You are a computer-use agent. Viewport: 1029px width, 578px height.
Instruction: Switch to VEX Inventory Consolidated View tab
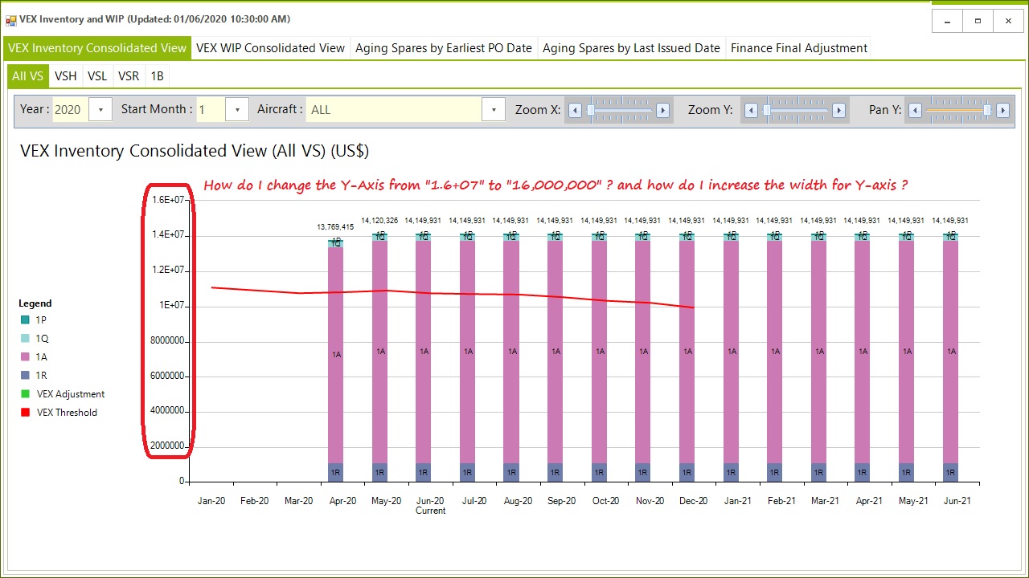(x=97, y=48)
